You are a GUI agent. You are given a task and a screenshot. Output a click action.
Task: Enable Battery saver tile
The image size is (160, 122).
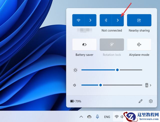(x=84, y=44)
